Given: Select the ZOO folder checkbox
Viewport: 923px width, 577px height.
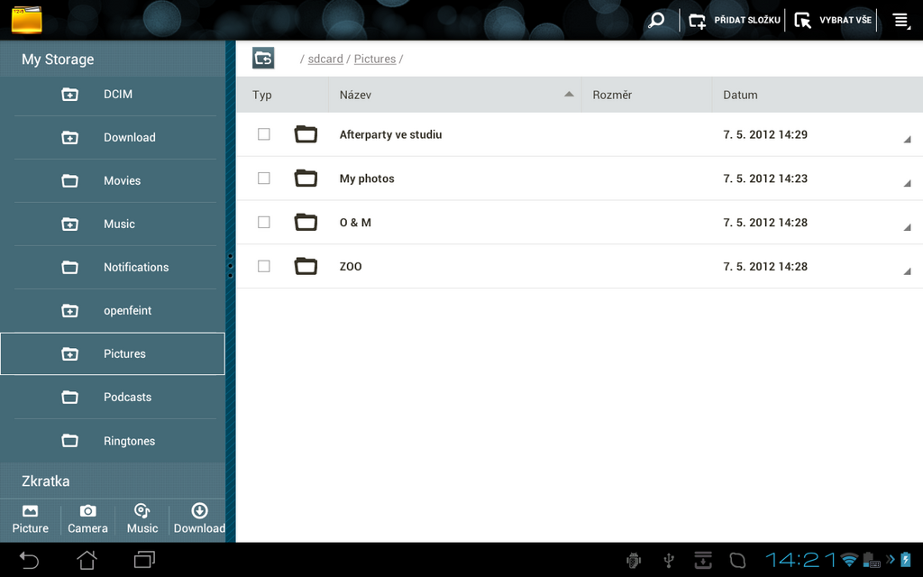Looking at the screenshot, I should coord(263,266).
